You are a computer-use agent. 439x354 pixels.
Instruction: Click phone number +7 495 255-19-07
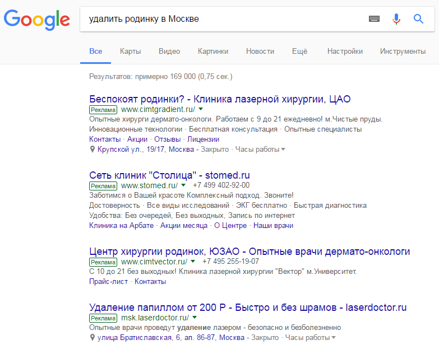pos(230,262)
